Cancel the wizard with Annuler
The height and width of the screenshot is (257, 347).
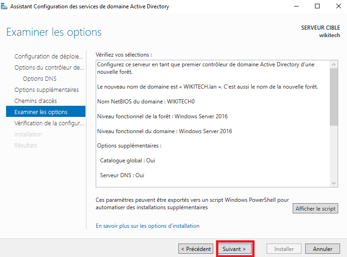(322, 249)
